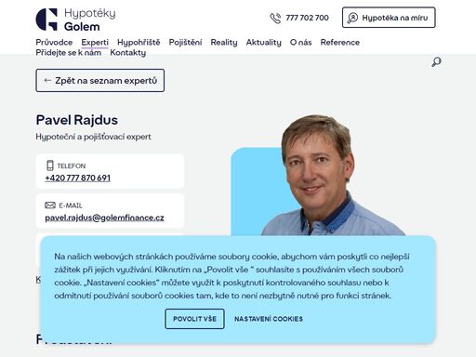Click phone link +420 777 870 691
The width and height of the screenshot is (476, 357).
77,178
